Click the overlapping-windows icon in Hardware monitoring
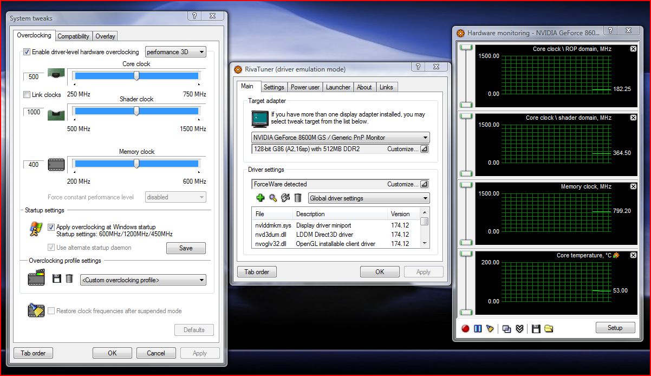651x376 pixels. (x=506, y=328)
